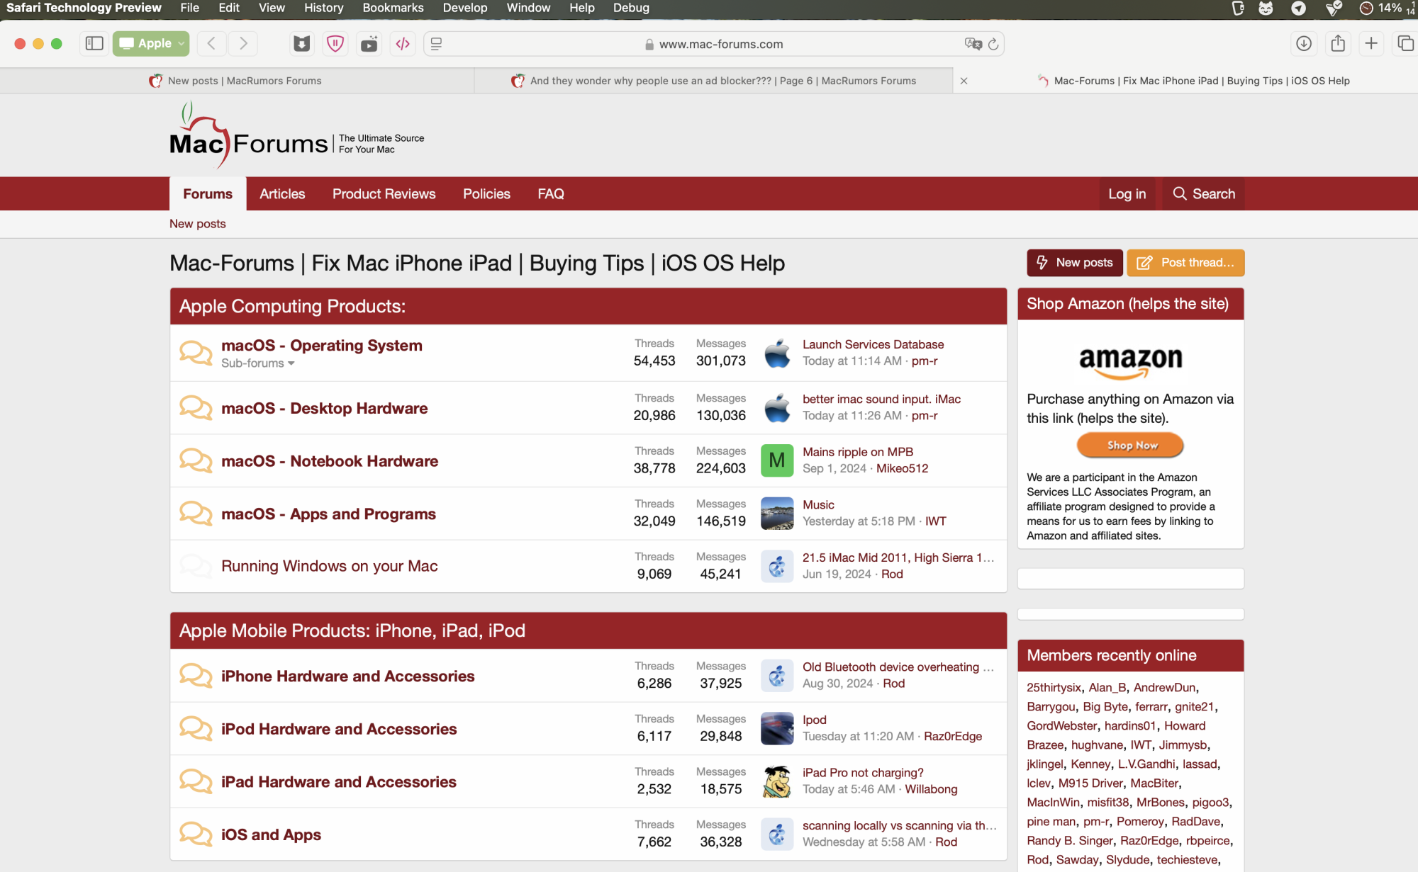Click the red shield ad blocker icon
The height and width of the screenshot is (872, 1418).
coord(335,44)
